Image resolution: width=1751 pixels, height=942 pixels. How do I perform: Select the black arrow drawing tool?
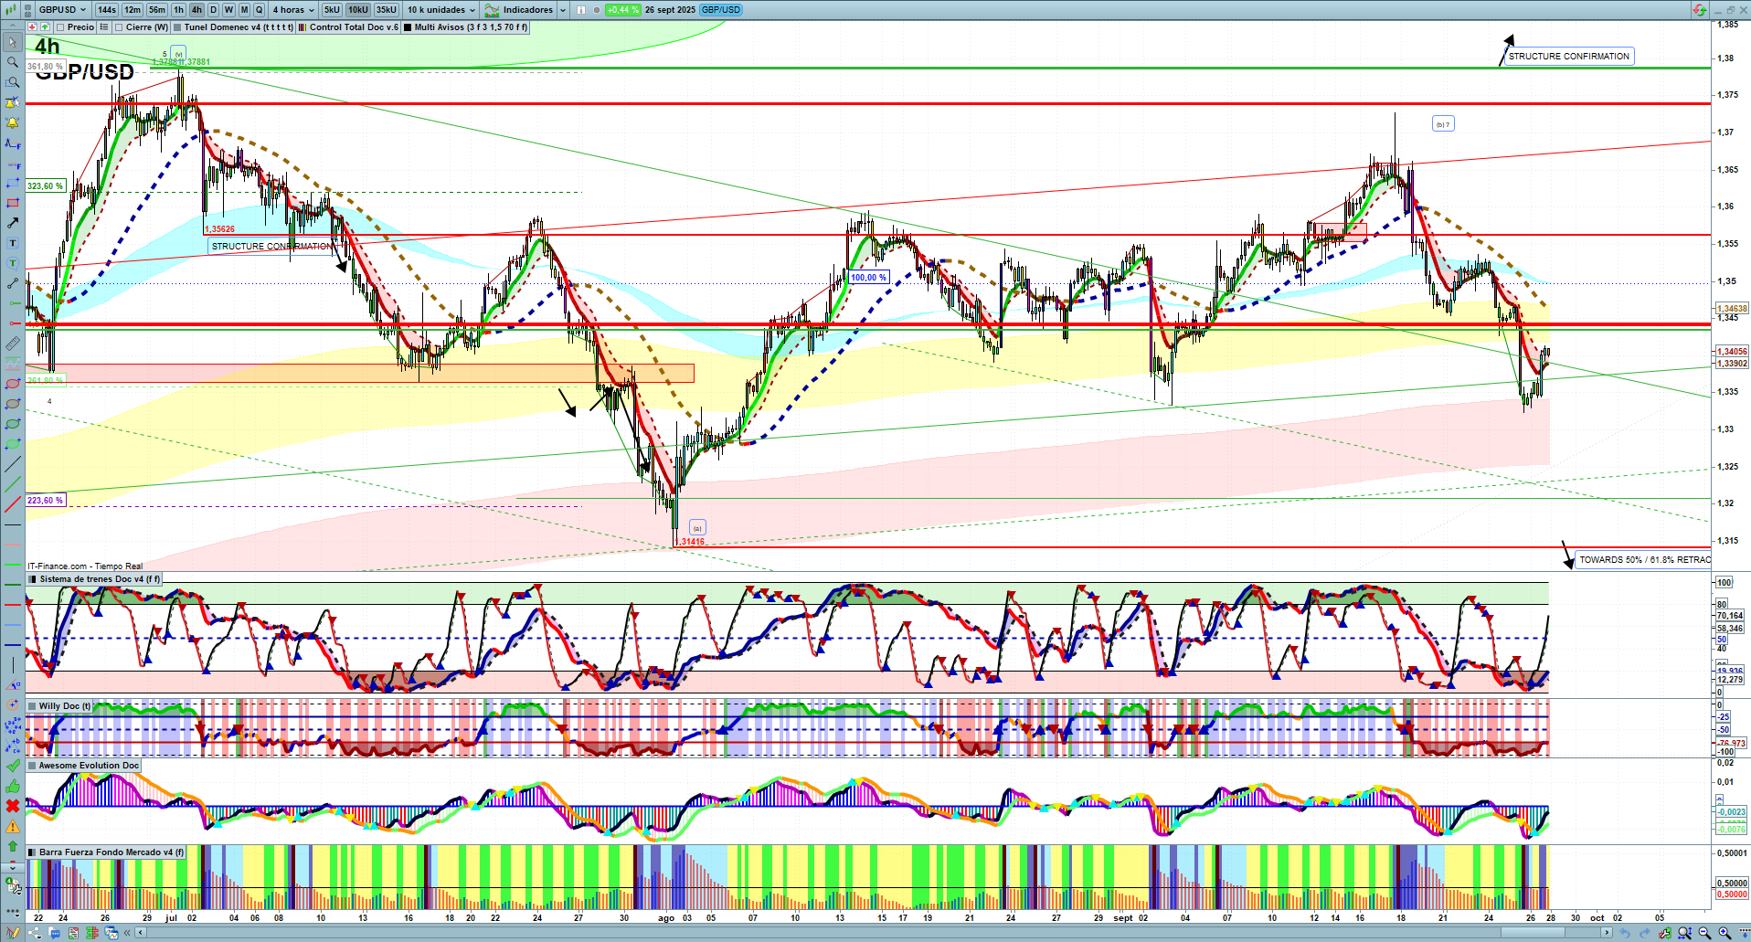(12, 223)
